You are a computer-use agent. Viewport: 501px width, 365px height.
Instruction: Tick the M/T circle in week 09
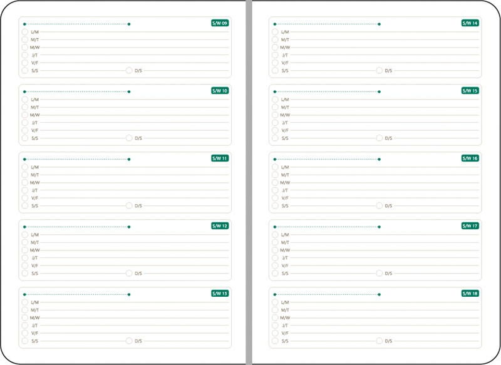25,39
